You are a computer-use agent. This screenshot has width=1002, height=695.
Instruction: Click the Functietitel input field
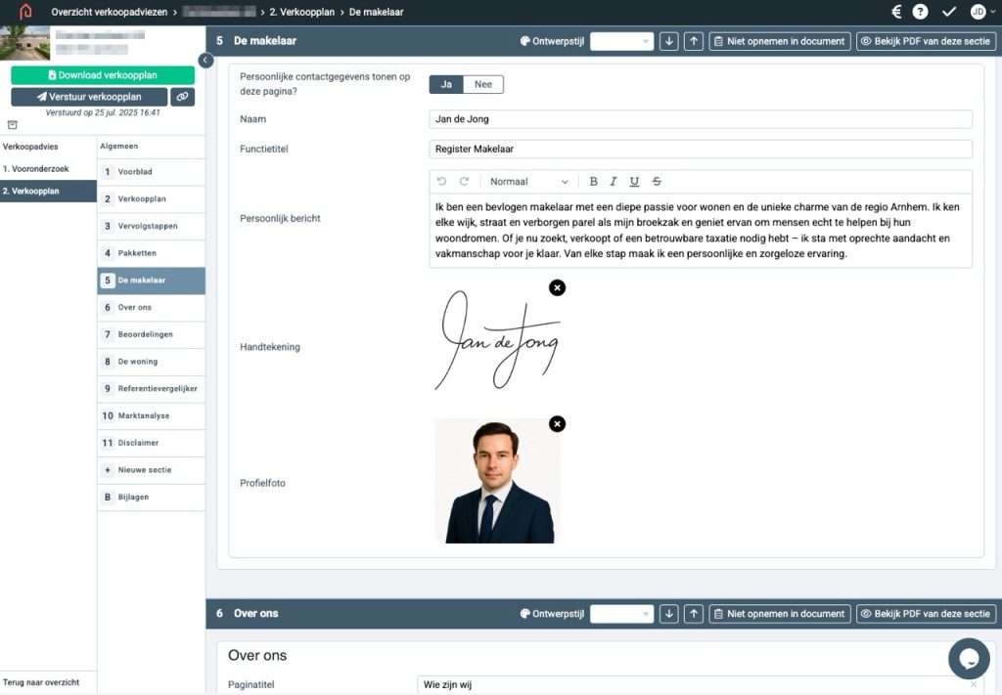pyautogui.click(x=701, y=150)
